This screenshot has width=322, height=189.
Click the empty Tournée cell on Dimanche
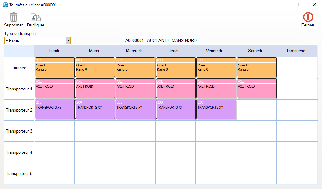point(296,68)
